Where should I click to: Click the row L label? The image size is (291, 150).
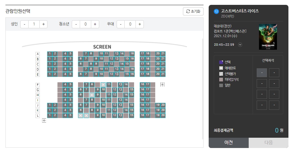38,116
